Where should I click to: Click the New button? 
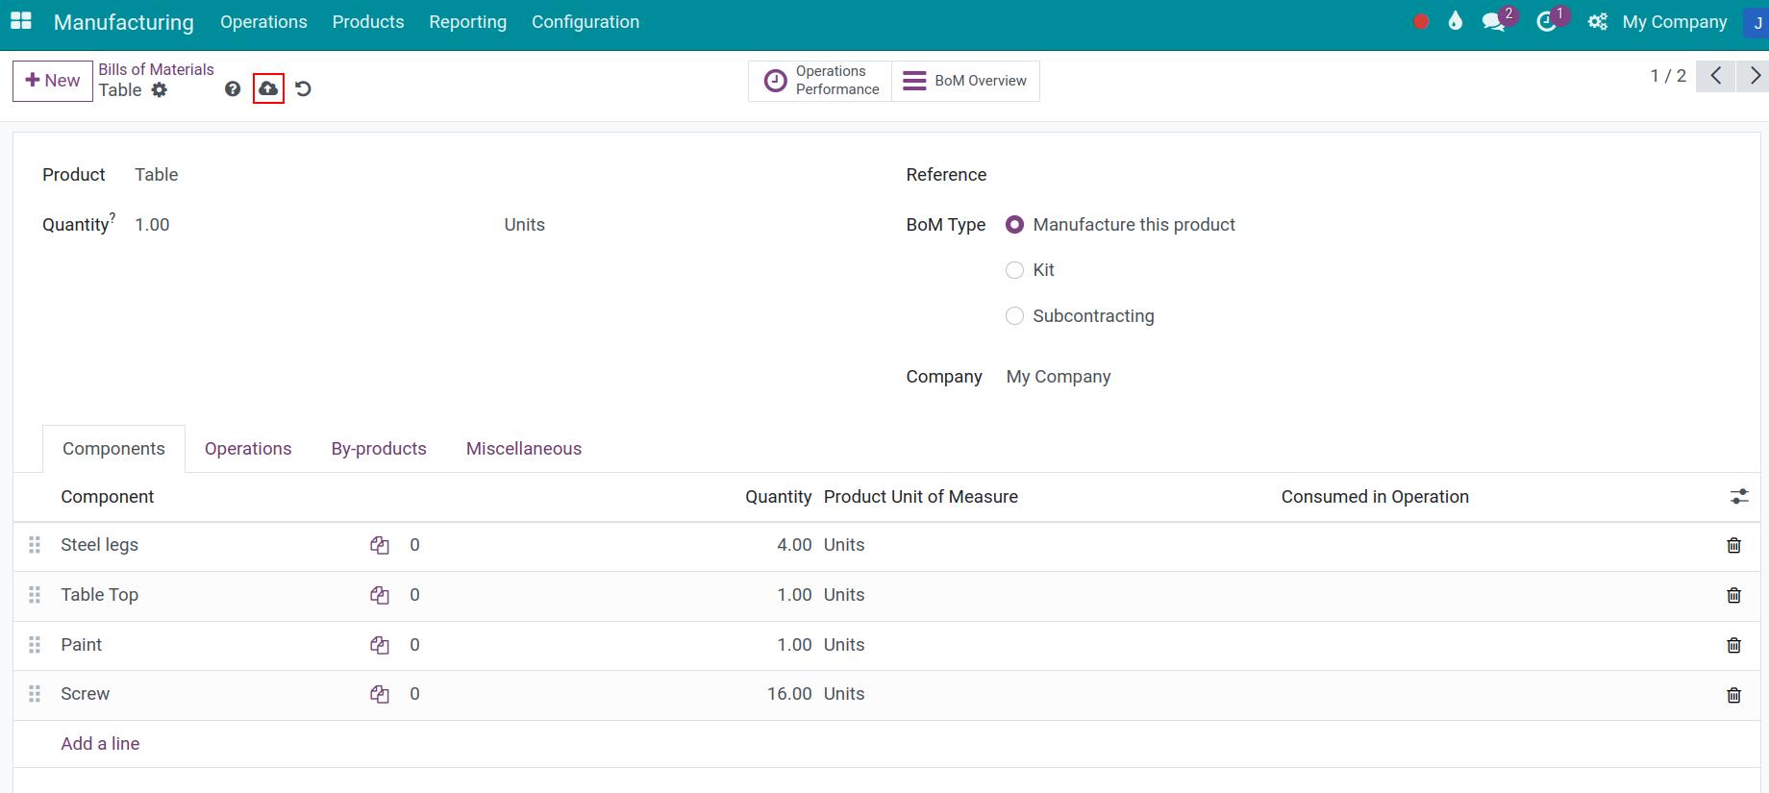tap(53, 81)
